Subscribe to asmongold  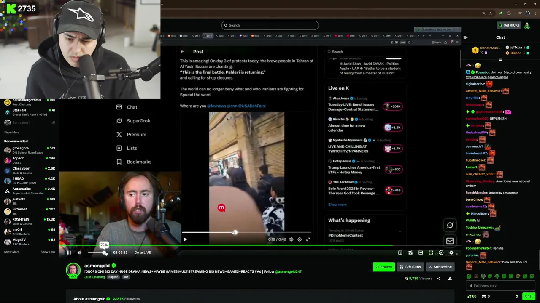(x=440, y=267)
